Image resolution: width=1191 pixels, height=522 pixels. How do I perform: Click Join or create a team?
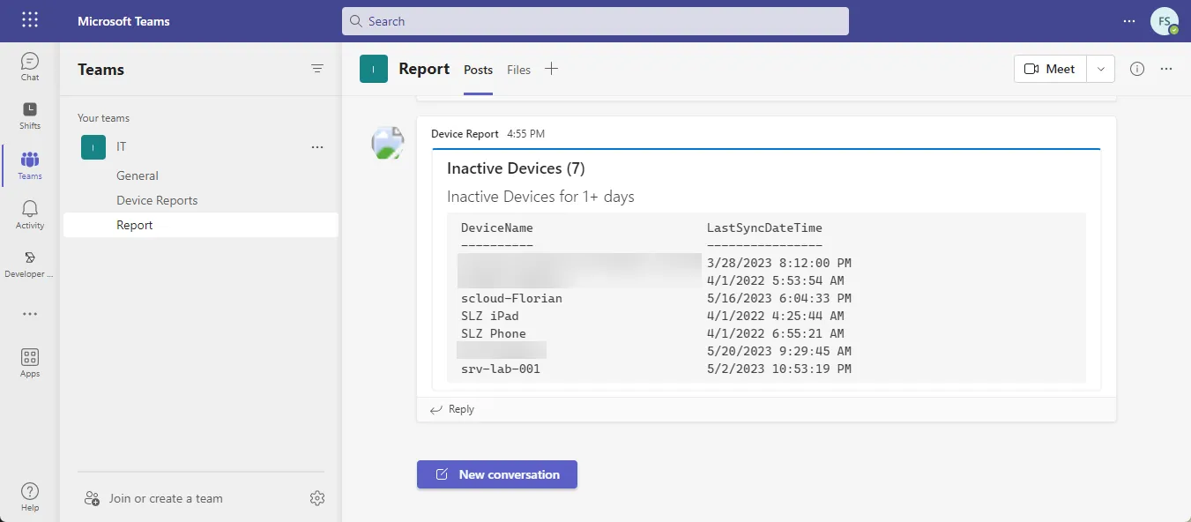[x=166, y=498]
